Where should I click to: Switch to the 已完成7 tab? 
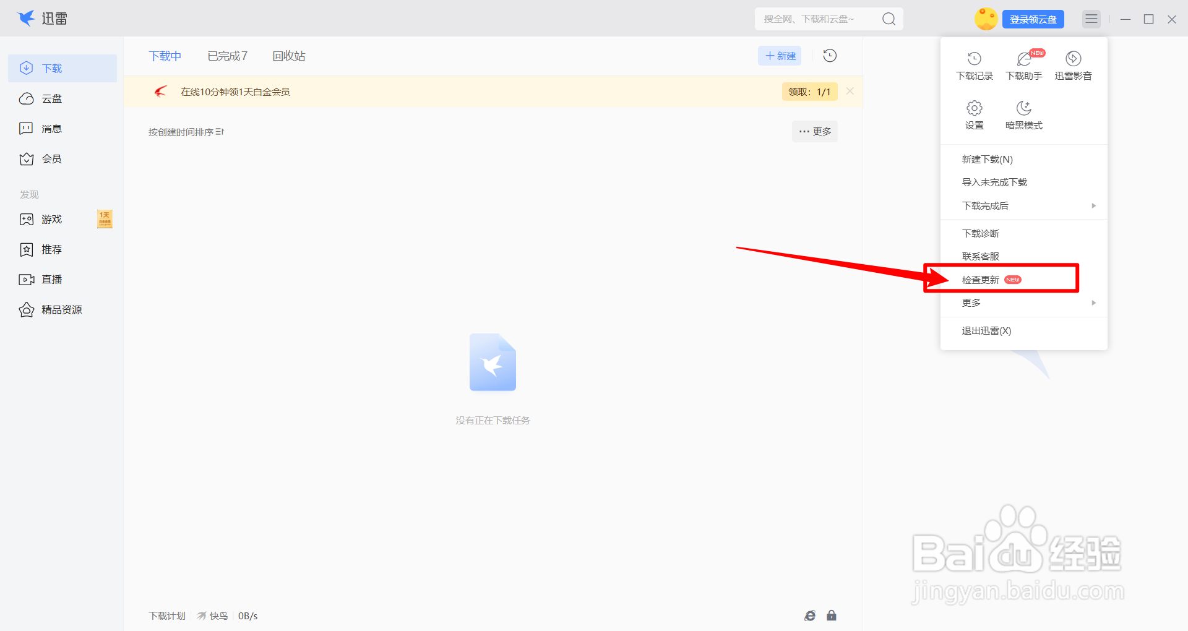click(x=228, y=56)
